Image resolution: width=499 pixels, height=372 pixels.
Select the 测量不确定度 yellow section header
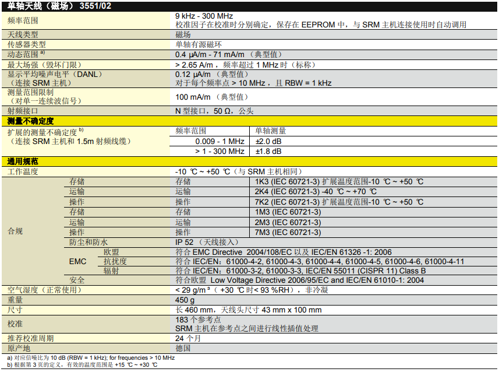point(30,121)
